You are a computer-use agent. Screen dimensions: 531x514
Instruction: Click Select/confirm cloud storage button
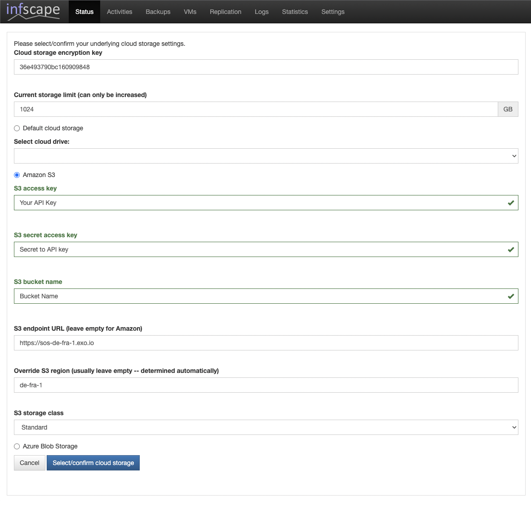(x=93, y=463)
